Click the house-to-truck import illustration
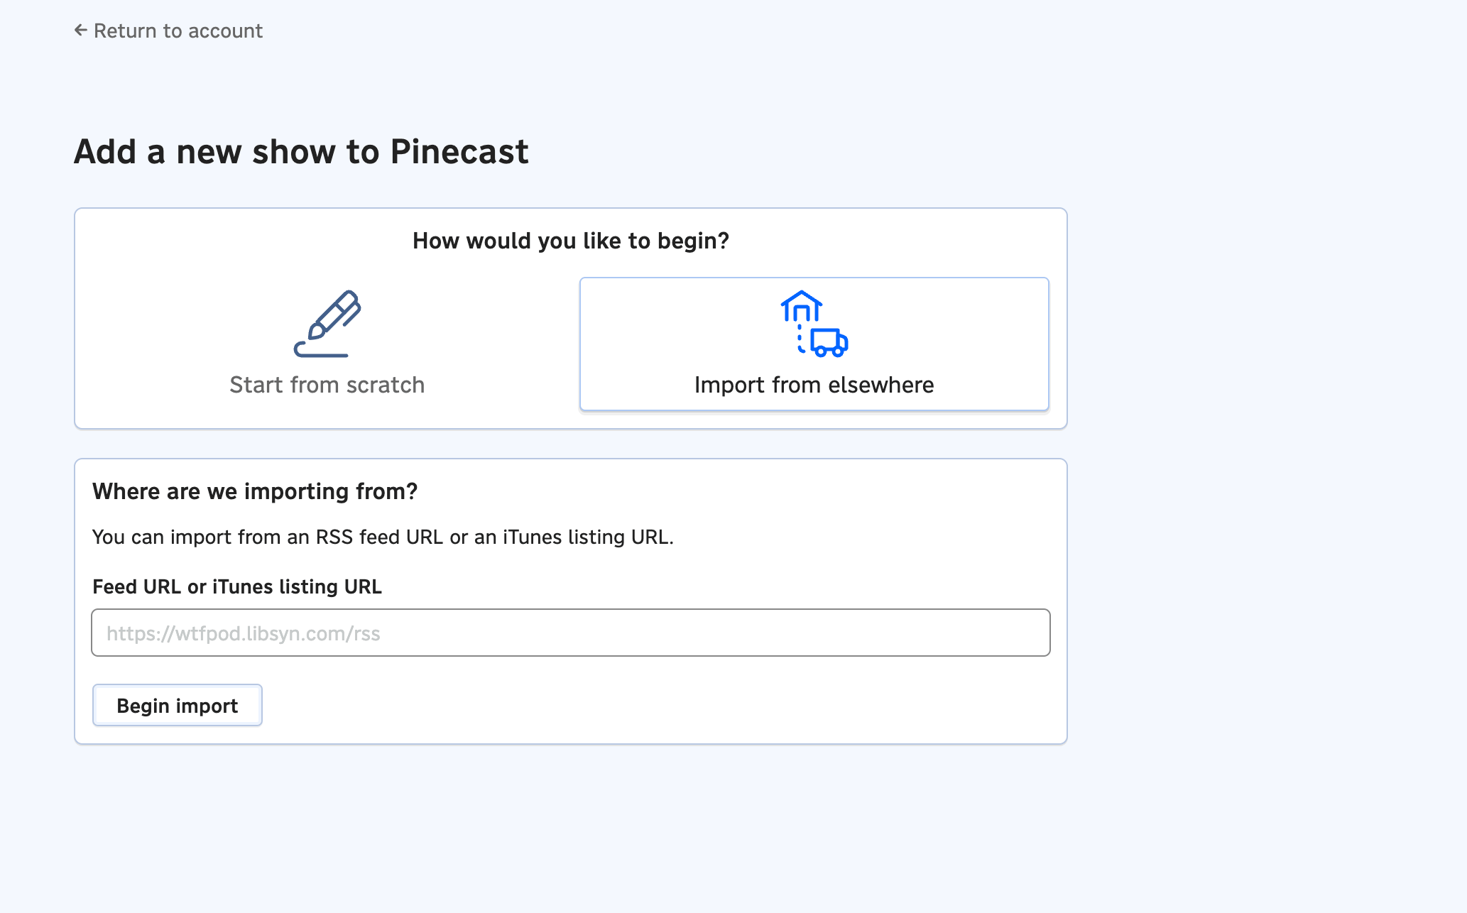Screen dimensions: 1467x913 pos(814,324)
